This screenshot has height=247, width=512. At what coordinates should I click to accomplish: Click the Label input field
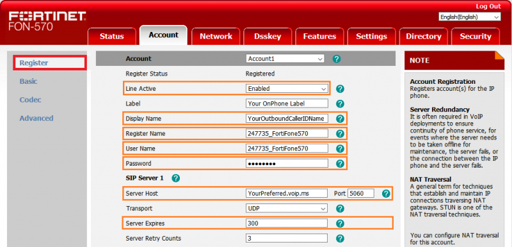tap(287, 104)
